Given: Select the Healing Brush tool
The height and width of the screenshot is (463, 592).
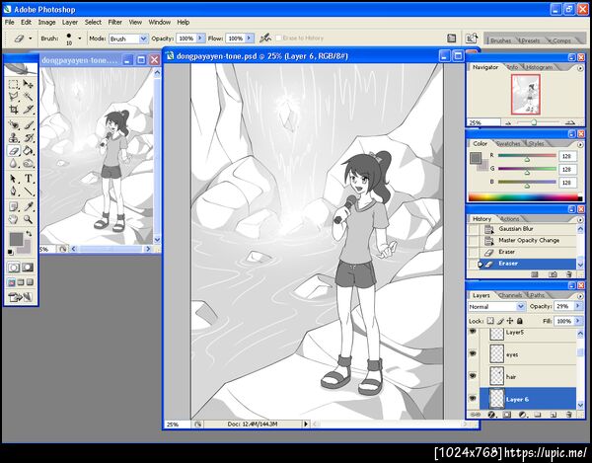Looking at the screenshot, I should [14, 125].
